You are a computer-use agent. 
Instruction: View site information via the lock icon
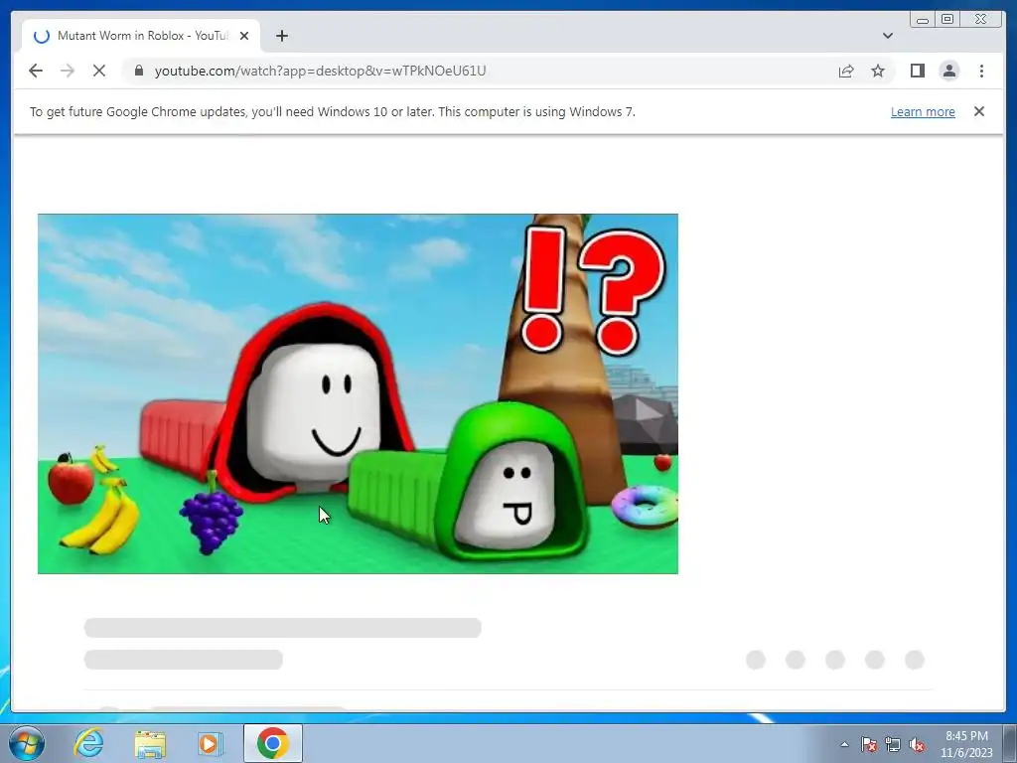[x=139, y=71]
